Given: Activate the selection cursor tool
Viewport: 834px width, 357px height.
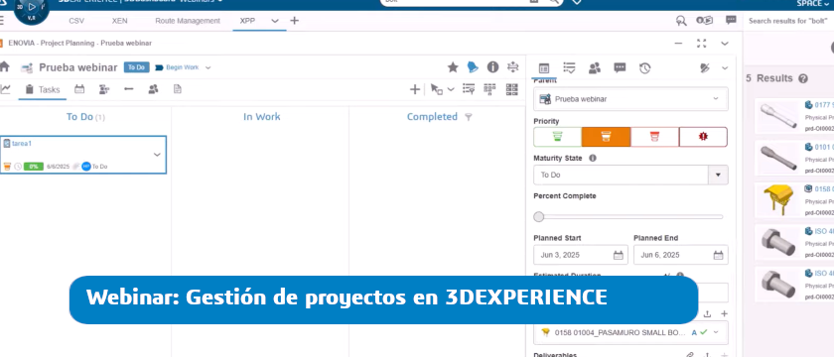Looking at the screenshot, I should pos(437,89).
